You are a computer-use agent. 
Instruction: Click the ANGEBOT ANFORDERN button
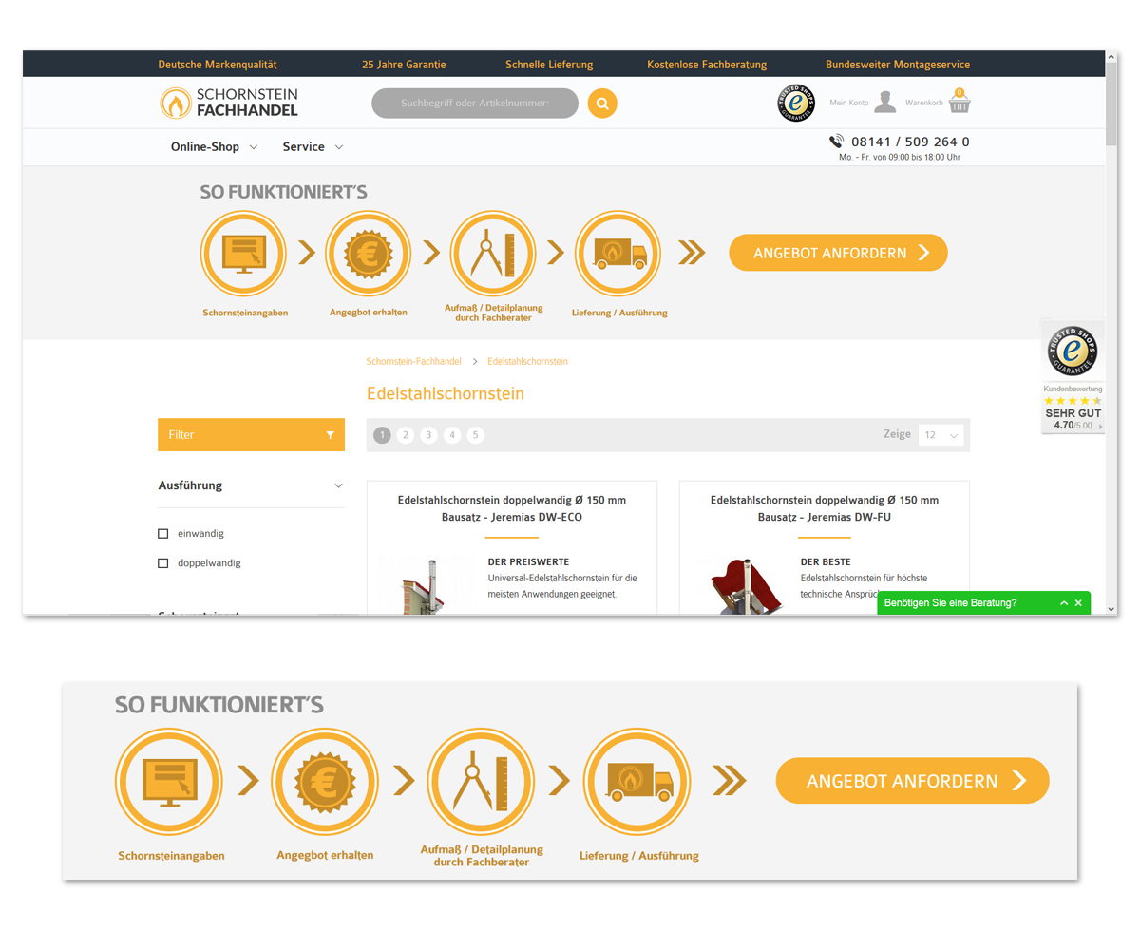coord(837,253)
